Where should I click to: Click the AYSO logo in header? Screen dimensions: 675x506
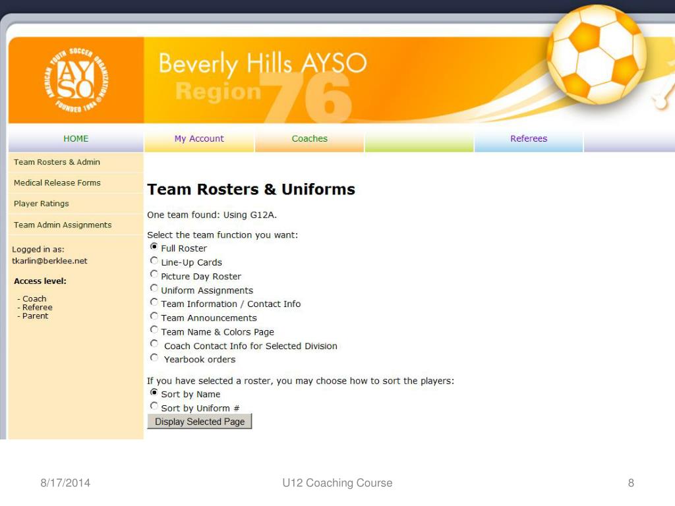point(76,80)
